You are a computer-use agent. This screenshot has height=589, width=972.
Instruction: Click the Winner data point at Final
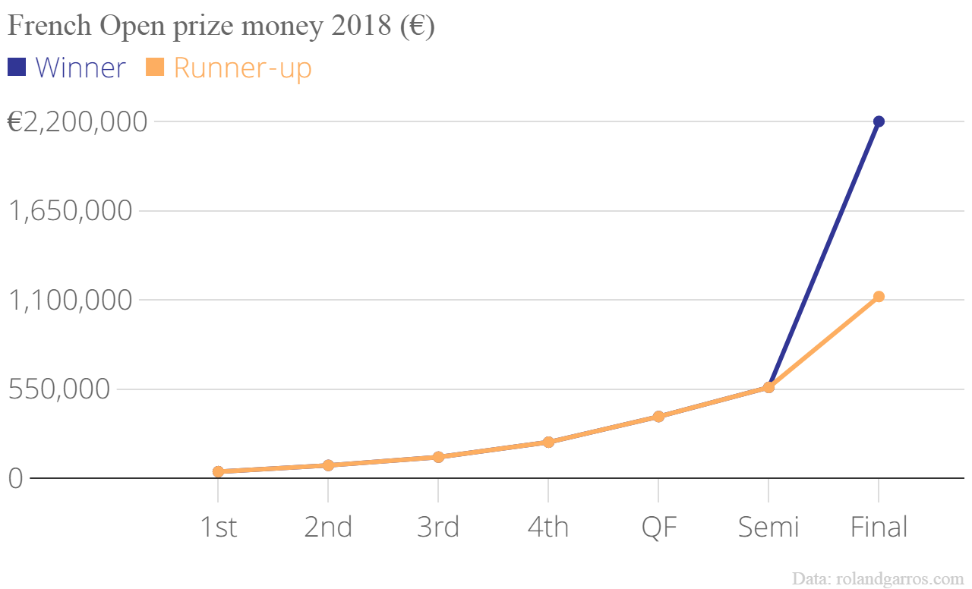(879, 121)
